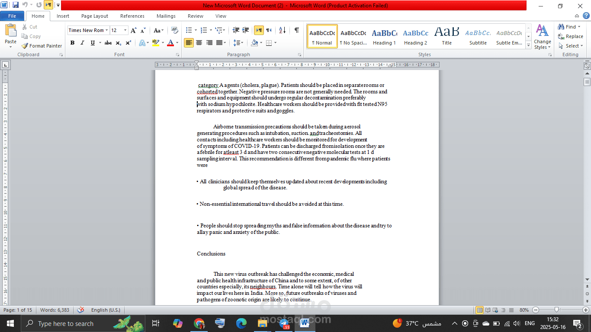The height and width of the screenshot is (332, 591).
Task: Save document from Quick Access Toolbar
Action: click(x=16, y=5)
